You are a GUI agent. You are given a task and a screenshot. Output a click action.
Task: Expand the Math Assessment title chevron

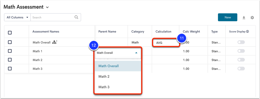click(47, 7)
